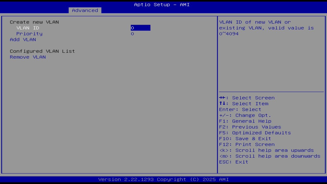Image resolution: width=327 pixels, height=184 pixels.
Task: Click the Create new VLAN section header
Action: [34, 22]
